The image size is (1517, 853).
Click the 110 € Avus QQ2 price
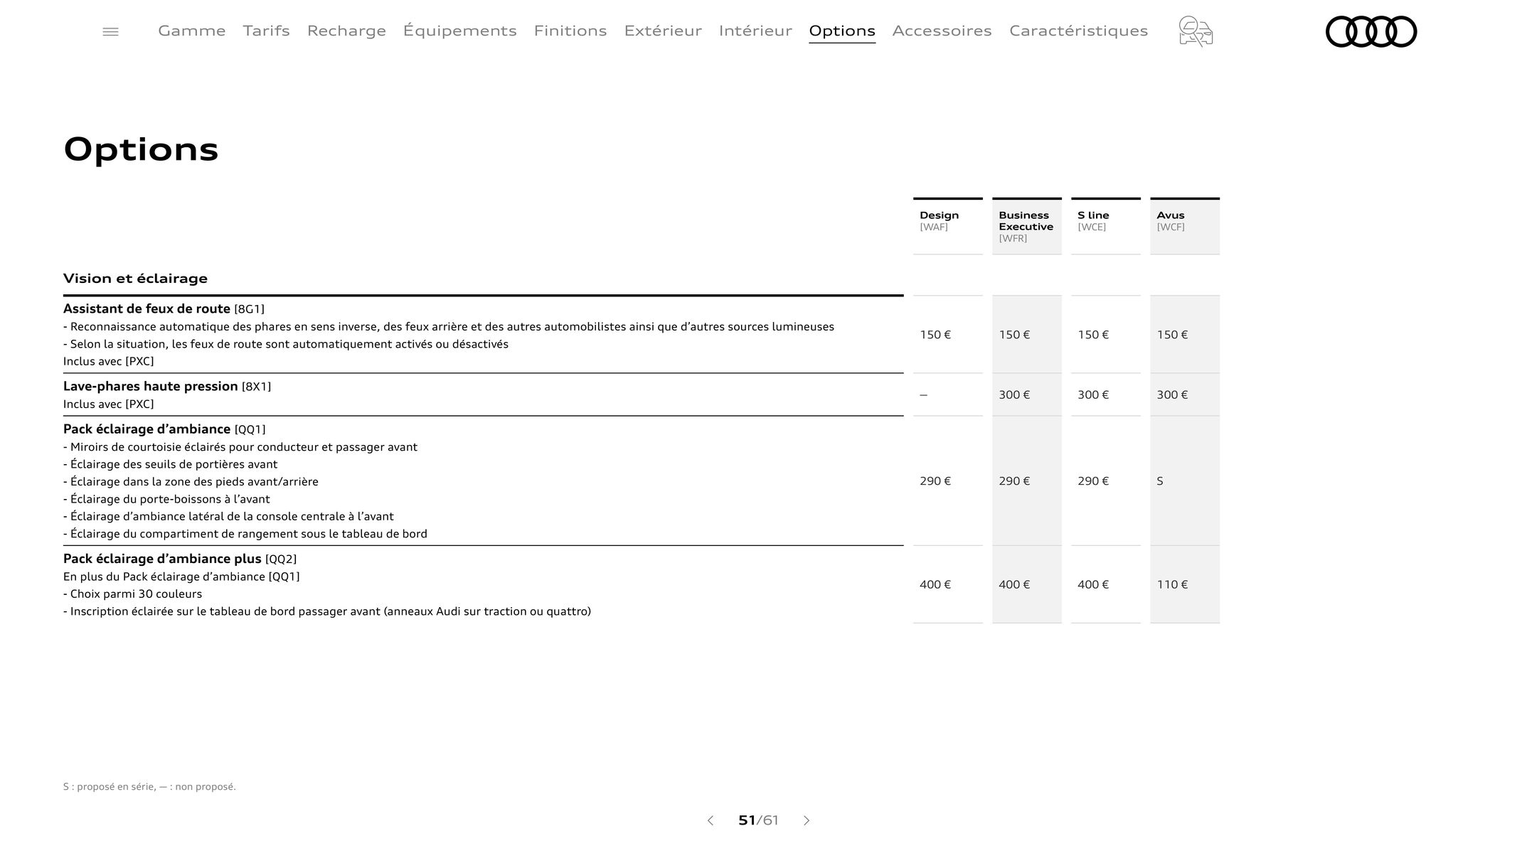tap(1172, 585)
